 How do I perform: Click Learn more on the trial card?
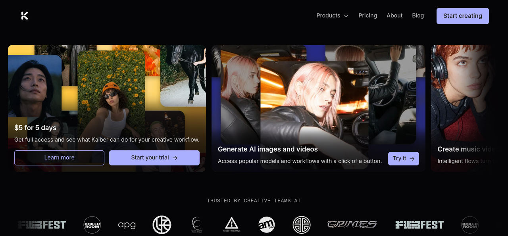coord(59,157)
